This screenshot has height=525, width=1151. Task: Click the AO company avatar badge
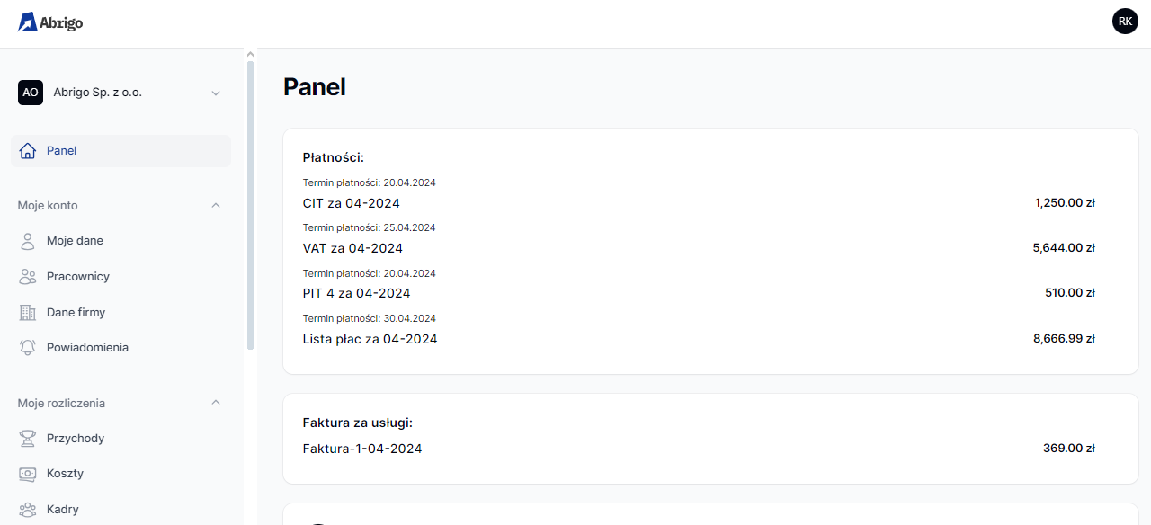pyautogui.click(x=31, y=93)
